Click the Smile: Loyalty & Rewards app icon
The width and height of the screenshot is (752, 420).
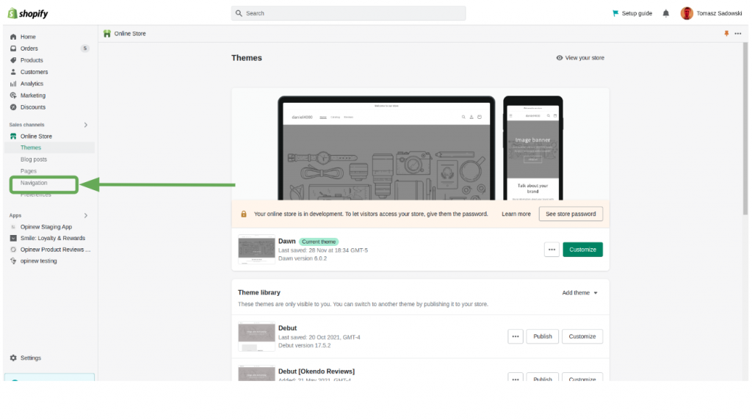(x=13, y=239)
